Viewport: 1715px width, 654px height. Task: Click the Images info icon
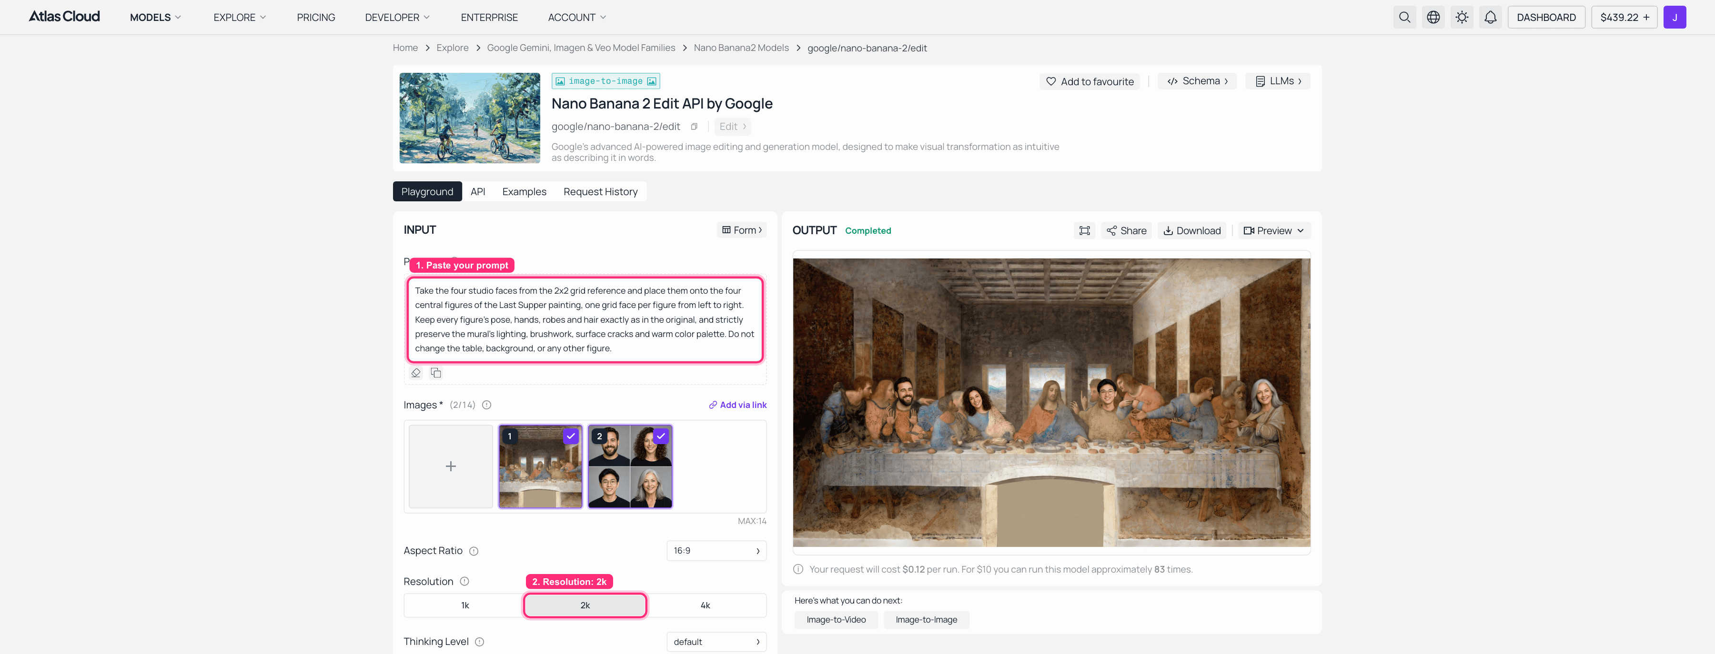coord(487,405)
